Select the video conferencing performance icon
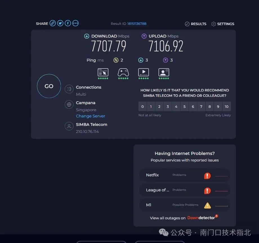Image resolution: width=259 pixels, height=243 pixels. tap(164, 73)
